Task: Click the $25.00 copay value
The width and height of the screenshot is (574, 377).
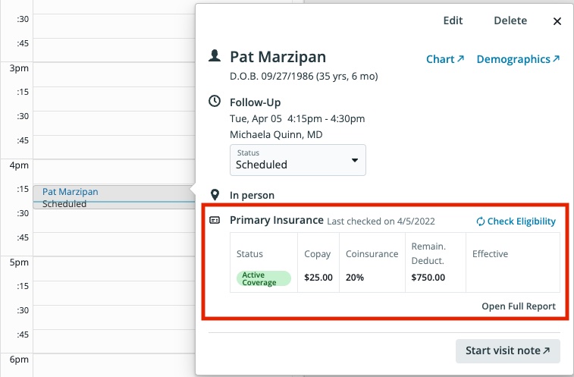Action: (318, 278)
